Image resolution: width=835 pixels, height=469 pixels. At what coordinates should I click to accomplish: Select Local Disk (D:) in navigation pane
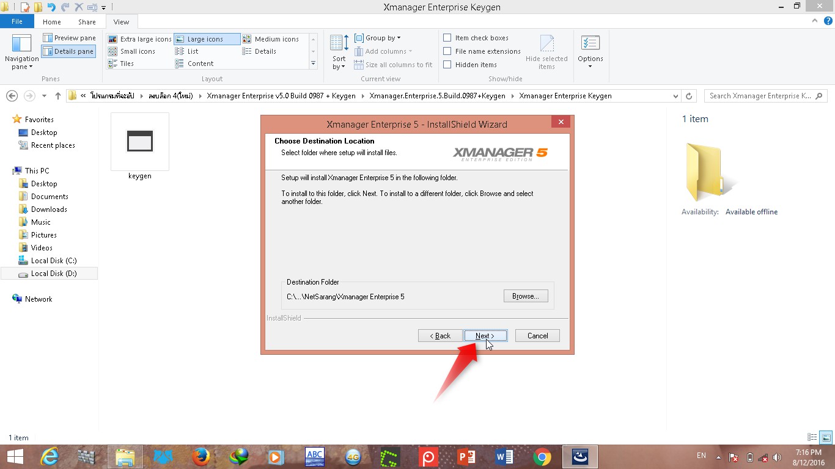point(49,274)
